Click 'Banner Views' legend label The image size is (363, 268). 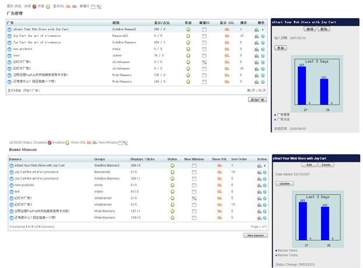point(287,251)
